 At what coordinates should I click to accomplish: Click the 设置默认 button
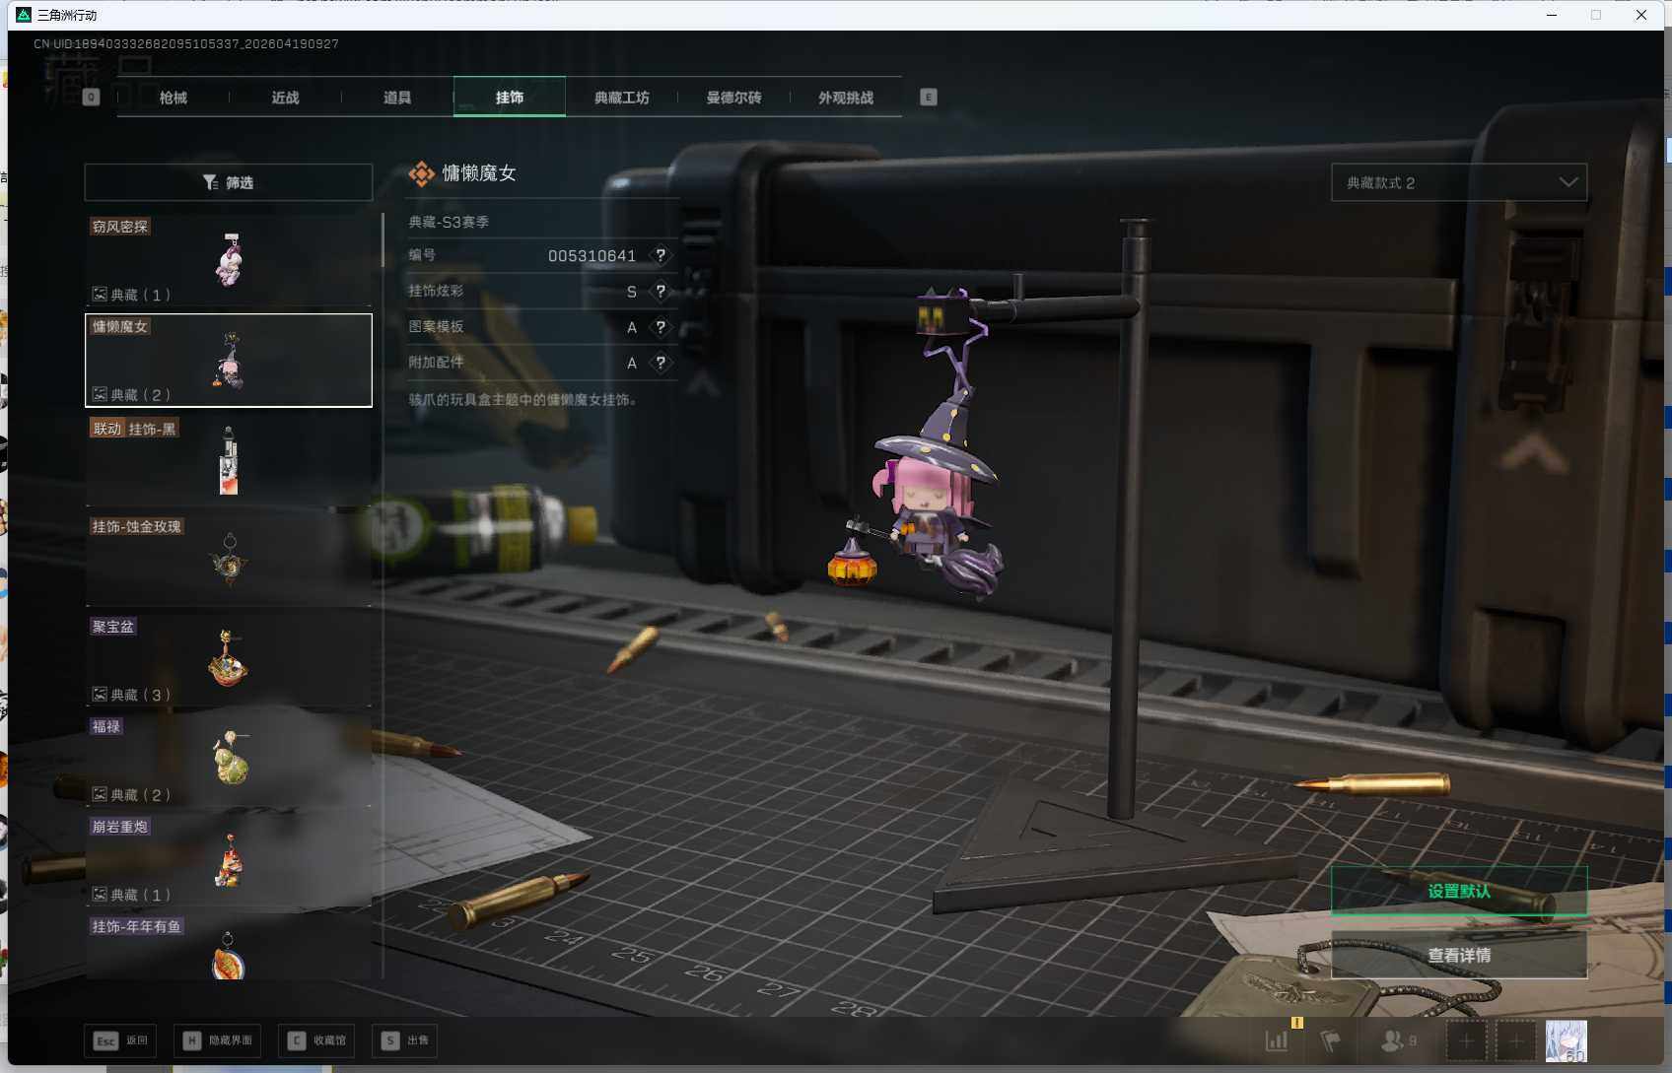click(x=1458, y=891)
